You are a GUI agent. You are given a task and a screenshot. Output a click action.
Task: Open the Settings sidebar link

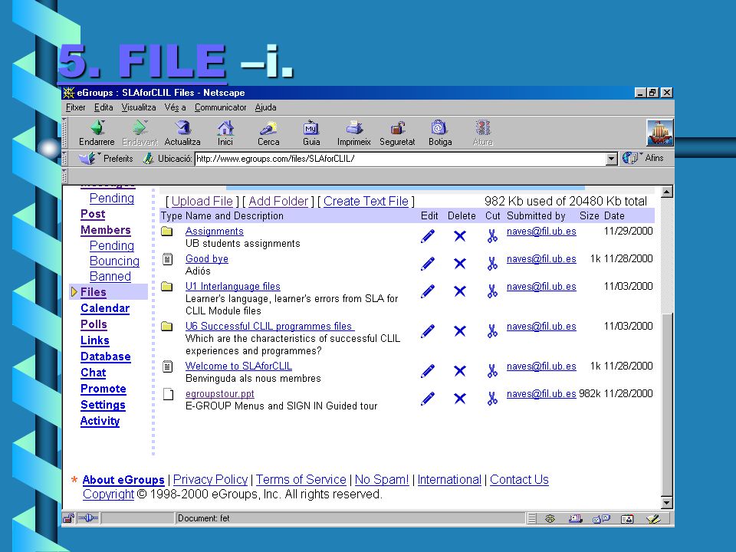103,405
